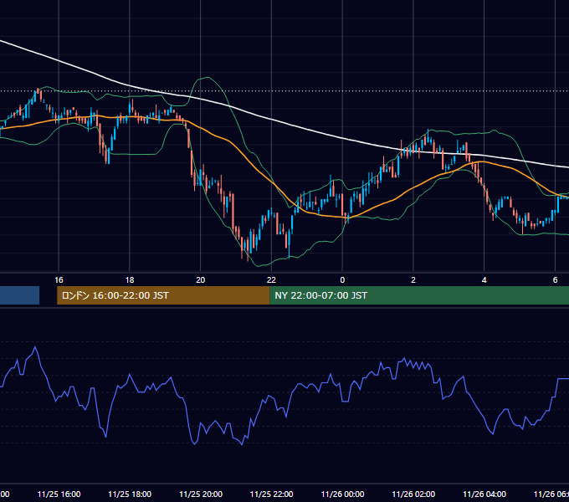Click the hour label 20 on price chart axis
The width and height of the screenshot is (569, 502).
[201, 280]
